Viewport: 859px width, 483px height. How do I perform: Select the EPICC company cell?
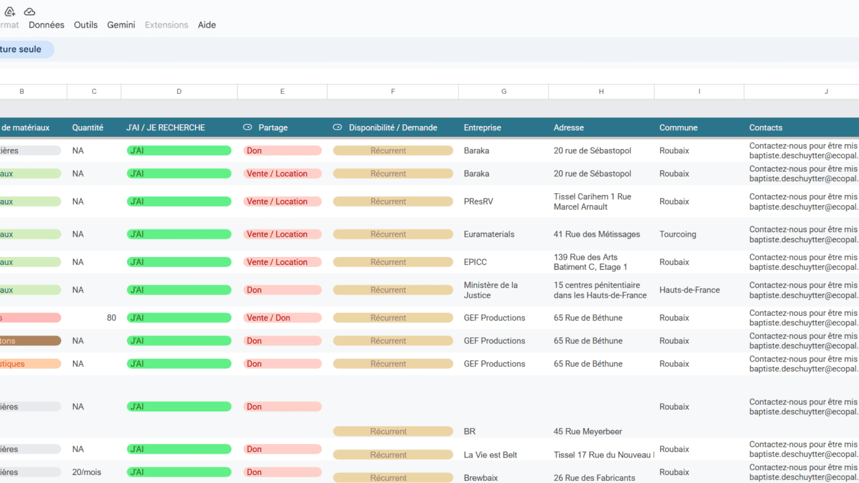pyautogui.click(x=504, y=262)
